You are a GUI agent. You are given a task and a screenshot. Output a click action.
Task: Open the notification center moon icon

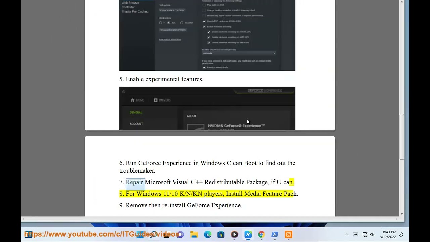pyautogui.click(x=401, y=234)
